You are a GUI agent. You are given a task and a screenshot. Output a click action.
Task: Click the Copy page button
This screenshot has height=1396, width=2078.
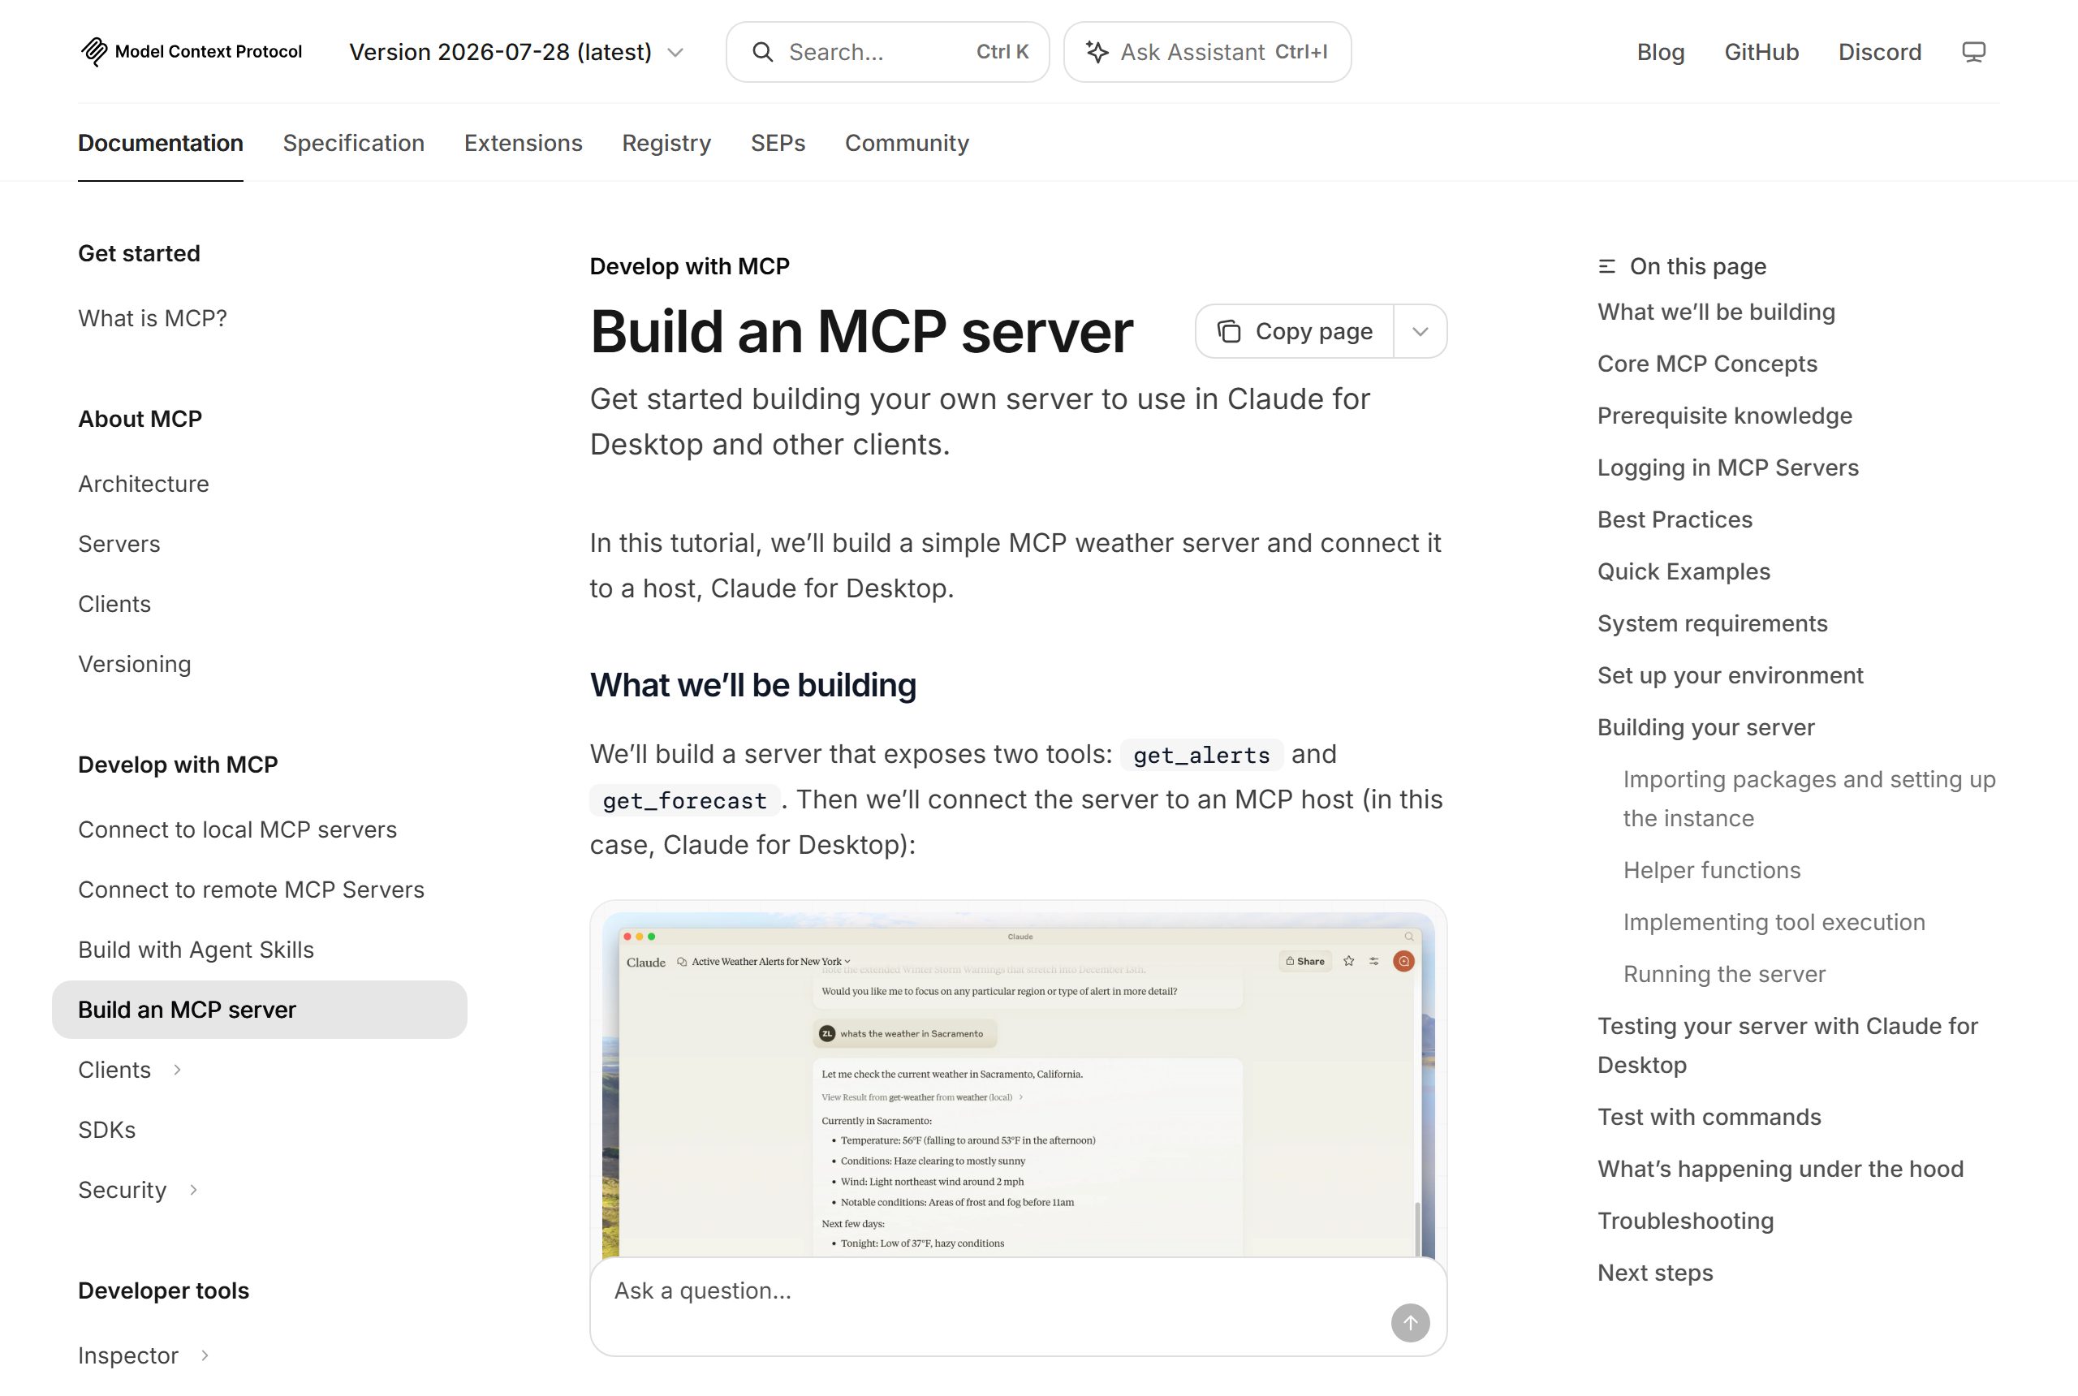[1295, 331]
